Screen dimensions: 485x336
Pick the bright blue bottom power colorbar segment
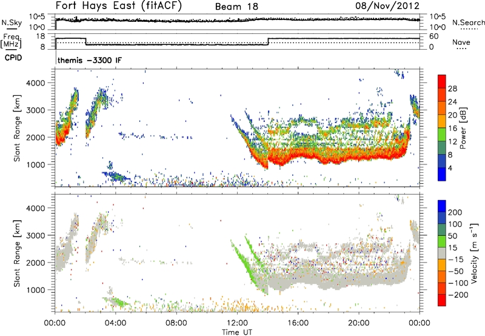[x=442, y=174]
